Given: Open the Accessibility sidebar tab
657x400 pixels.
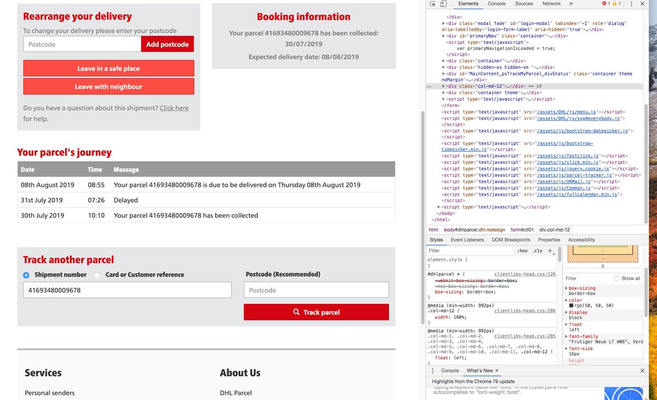Looking at the screenshot, I should point(581,240).
